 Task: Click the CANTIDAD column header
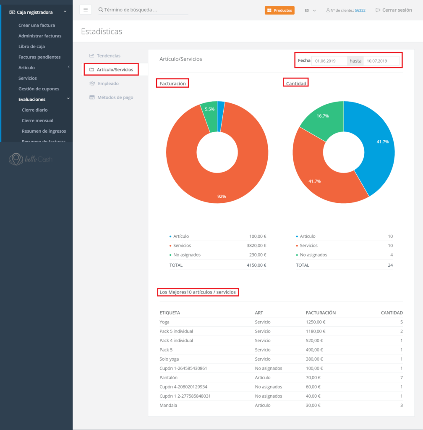(392, 313)
